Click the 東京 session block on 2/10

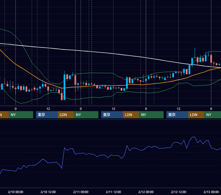pos(47,115)
